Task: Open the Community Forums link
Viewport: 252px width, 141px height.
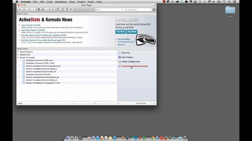Action: coord(126,42)
